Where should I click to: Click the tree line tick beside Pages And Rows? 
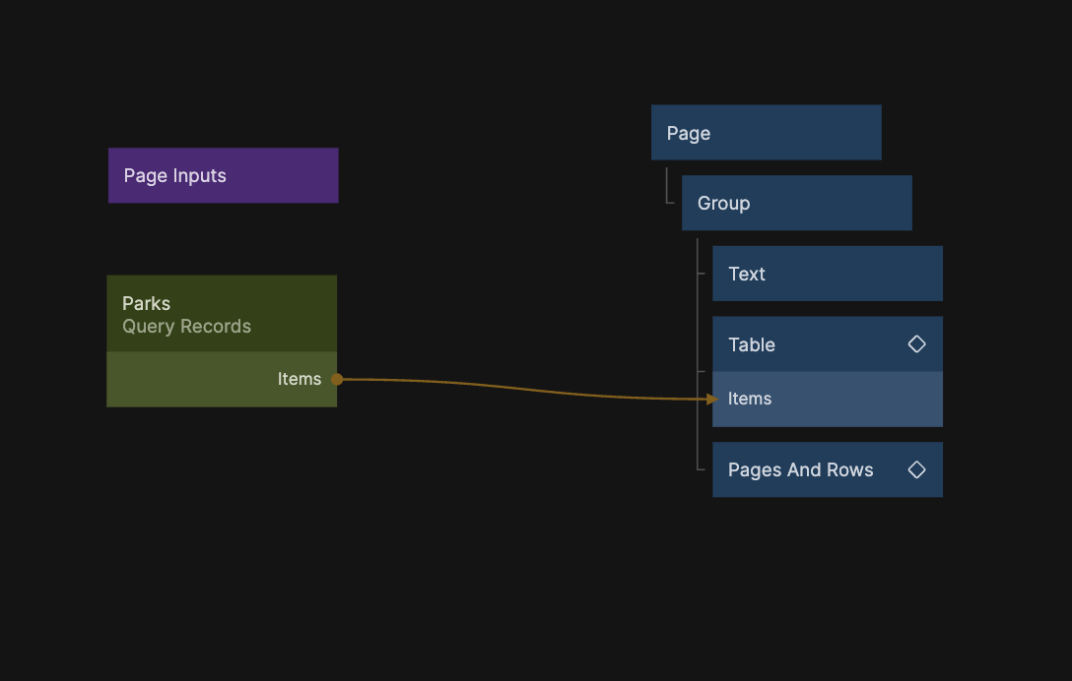(x=701, y=470)
